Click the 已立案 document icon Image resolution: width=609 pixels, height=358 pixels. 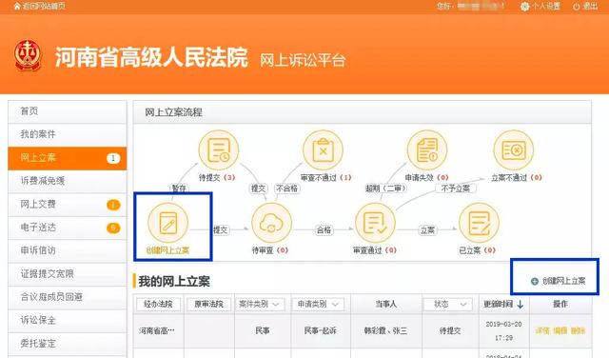click(x=479, y=223)
